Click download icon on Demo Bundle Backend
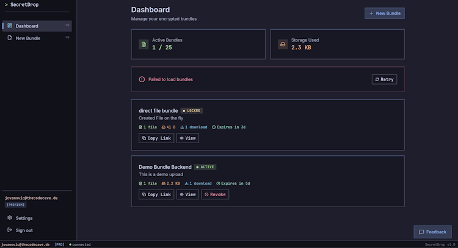 [186, 183]
